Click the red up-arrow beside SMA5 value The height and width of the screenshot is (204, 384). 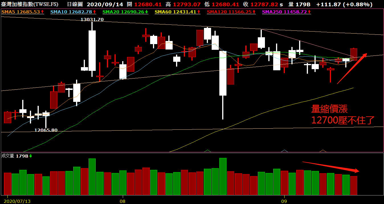pyautogui.click(x=42, y=12)
